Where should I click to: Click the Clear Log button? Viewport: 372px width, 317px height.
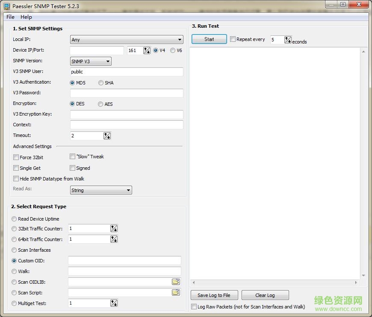click(x=265, y=295)
